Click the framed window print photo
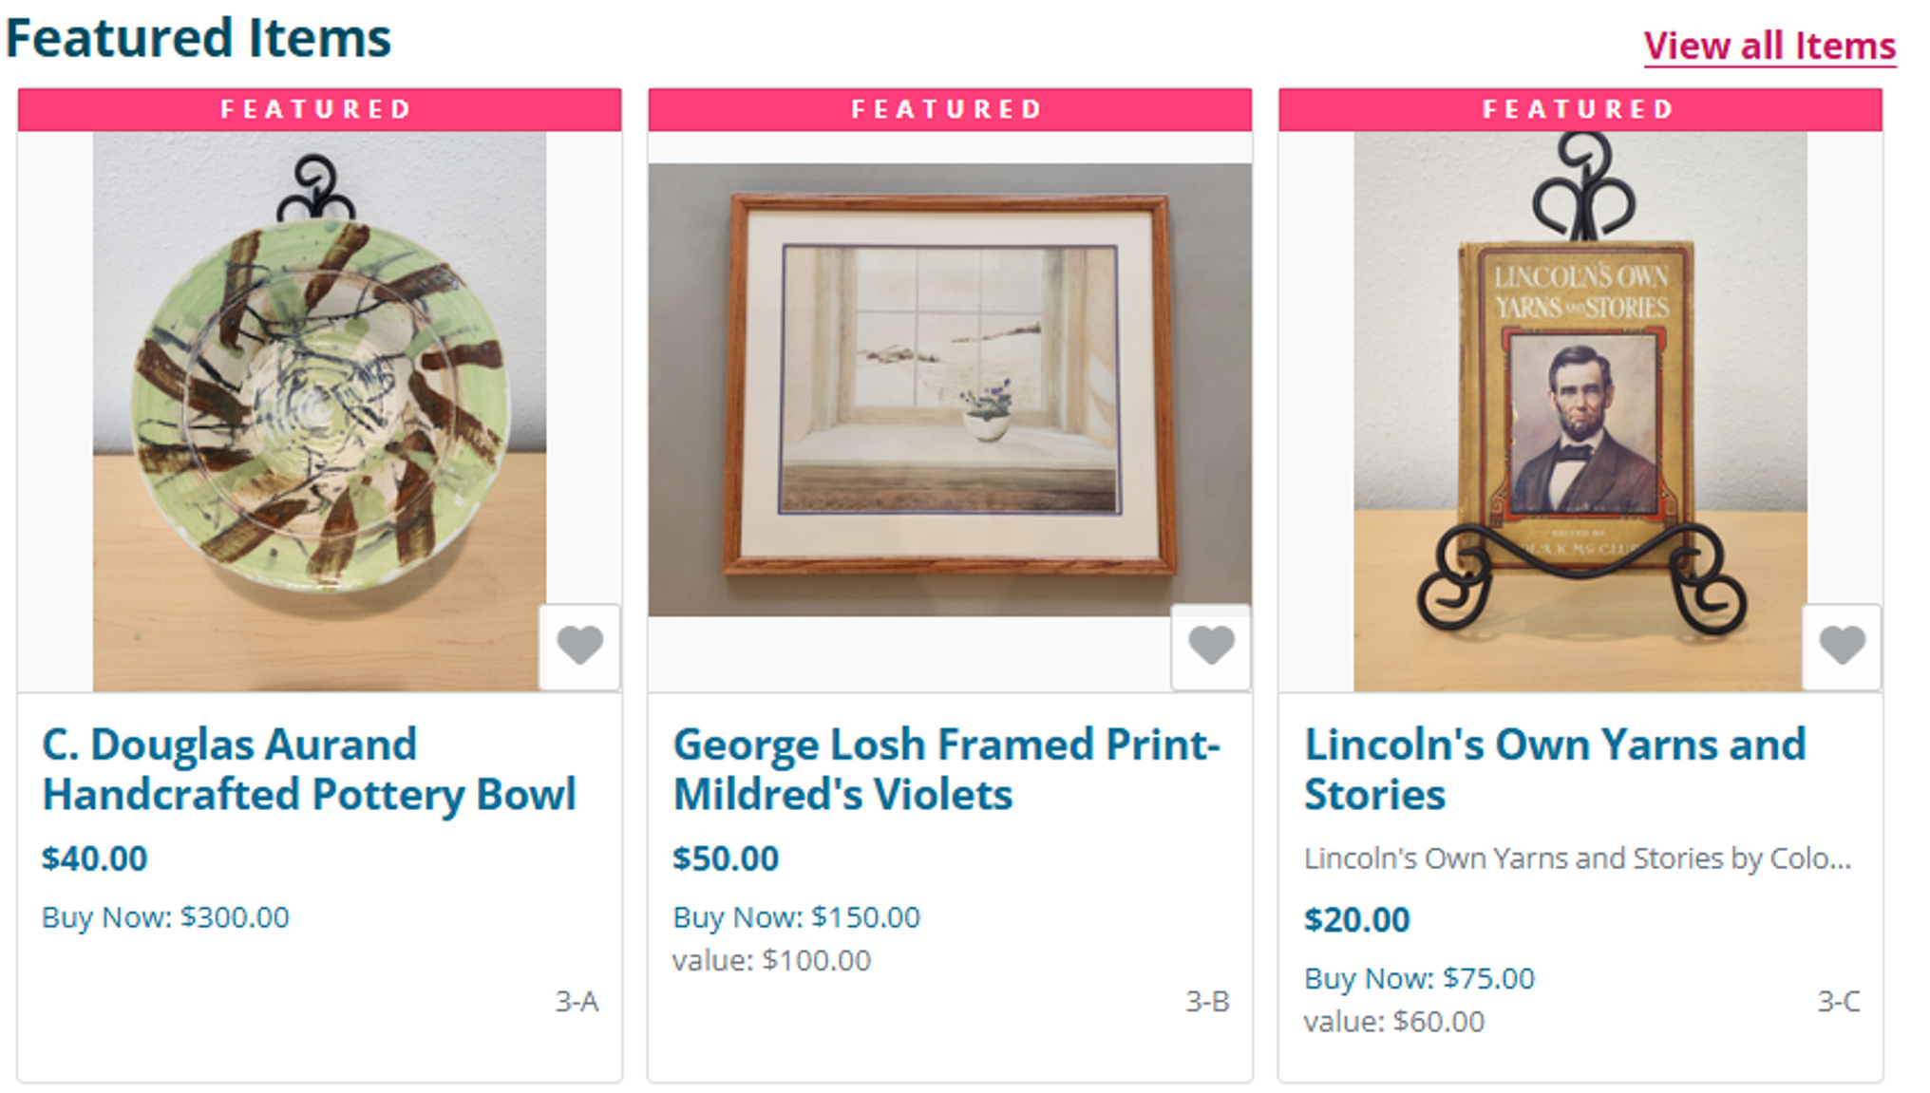This screenshot has width=1930, height=1093. [950, 389]
